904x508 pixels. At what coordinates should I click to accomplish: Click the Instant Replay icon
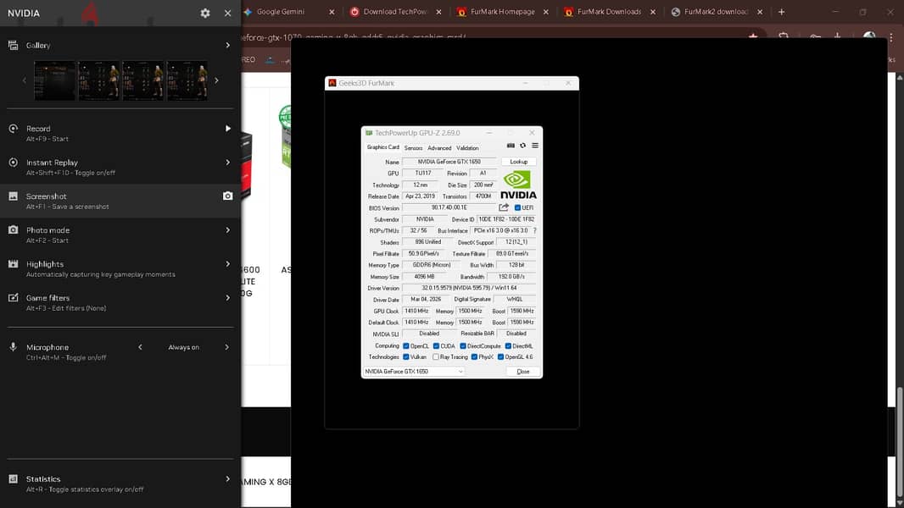[x=14, y=163]
